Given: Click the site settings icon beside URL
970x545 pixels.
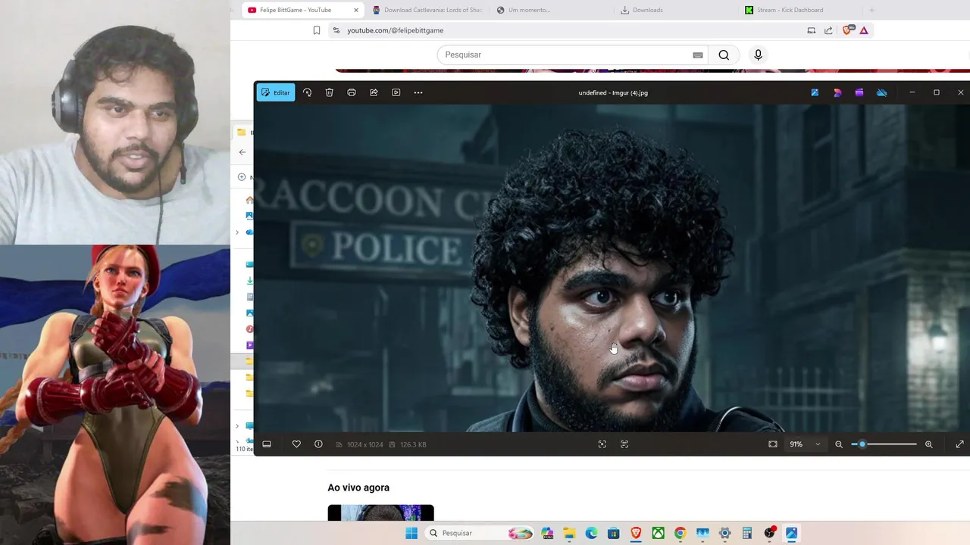Looking at the screenshot, I should [336, 30].
